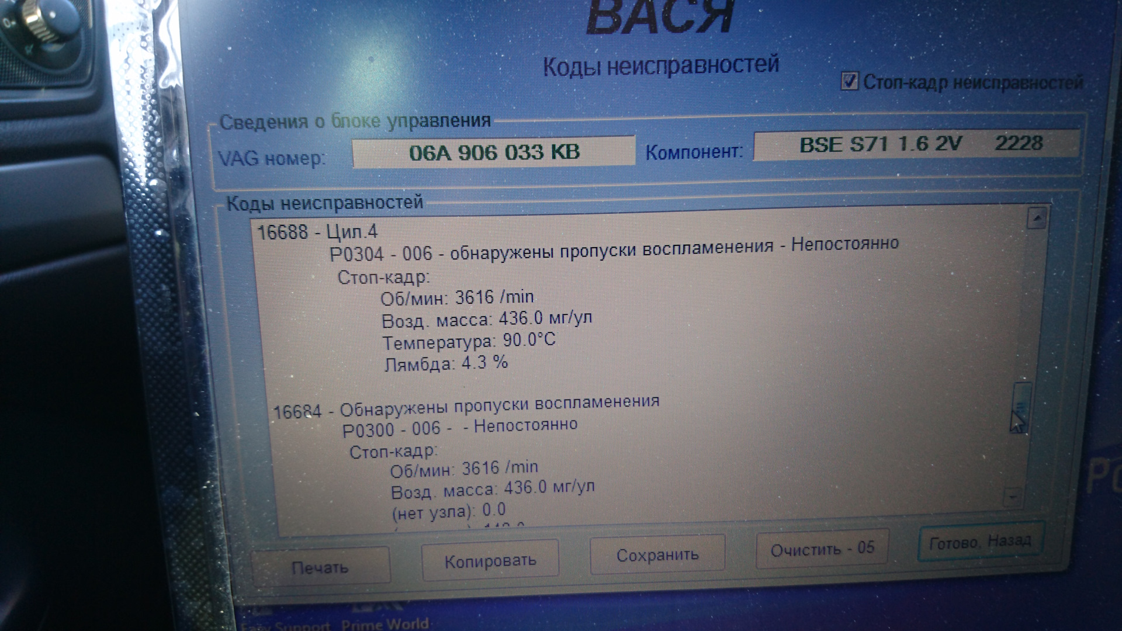Click the Компонент field BSE S71 1.6 2V

click(916, 144)
